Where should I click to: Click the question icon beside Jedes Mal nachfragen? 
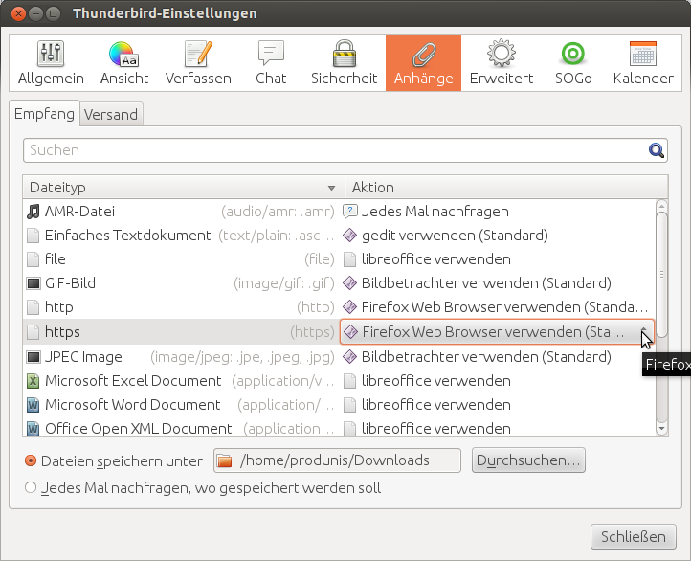[349, 212]
